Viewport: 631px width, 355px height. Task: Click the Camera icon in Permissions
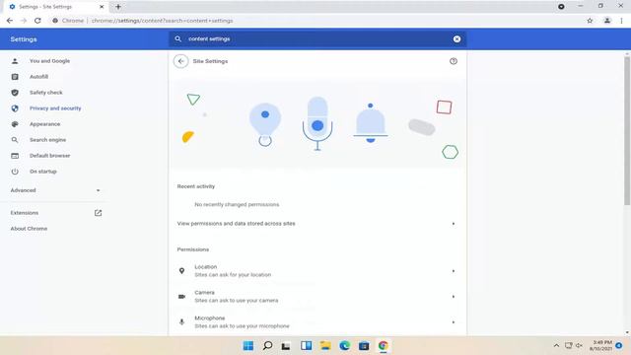181,297
